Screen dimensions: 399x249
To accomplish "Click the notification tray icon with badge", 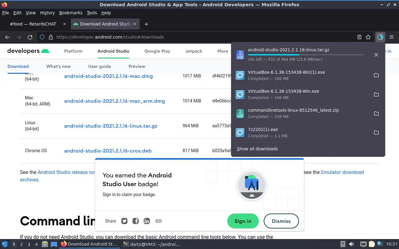I will 379,244.
